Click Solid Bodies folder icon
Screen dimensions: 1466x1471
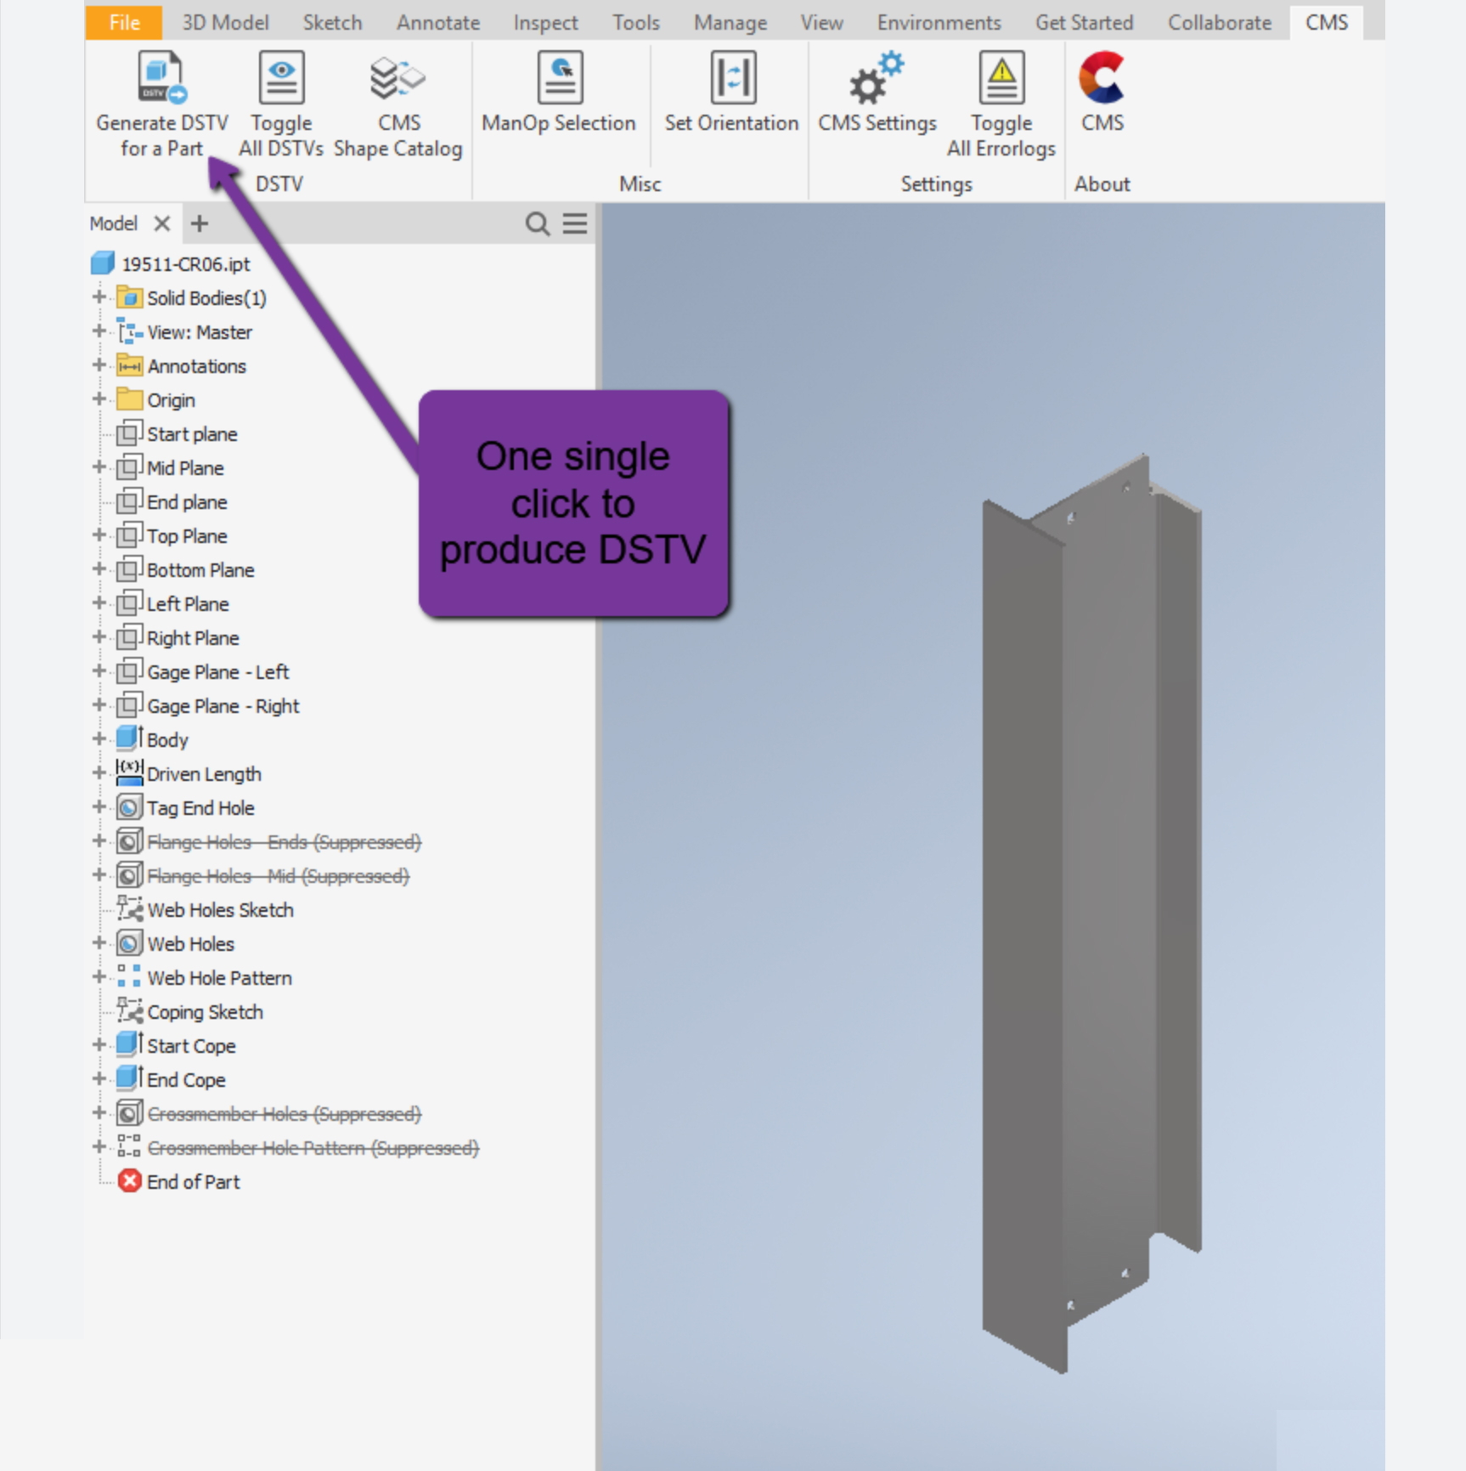129,297
